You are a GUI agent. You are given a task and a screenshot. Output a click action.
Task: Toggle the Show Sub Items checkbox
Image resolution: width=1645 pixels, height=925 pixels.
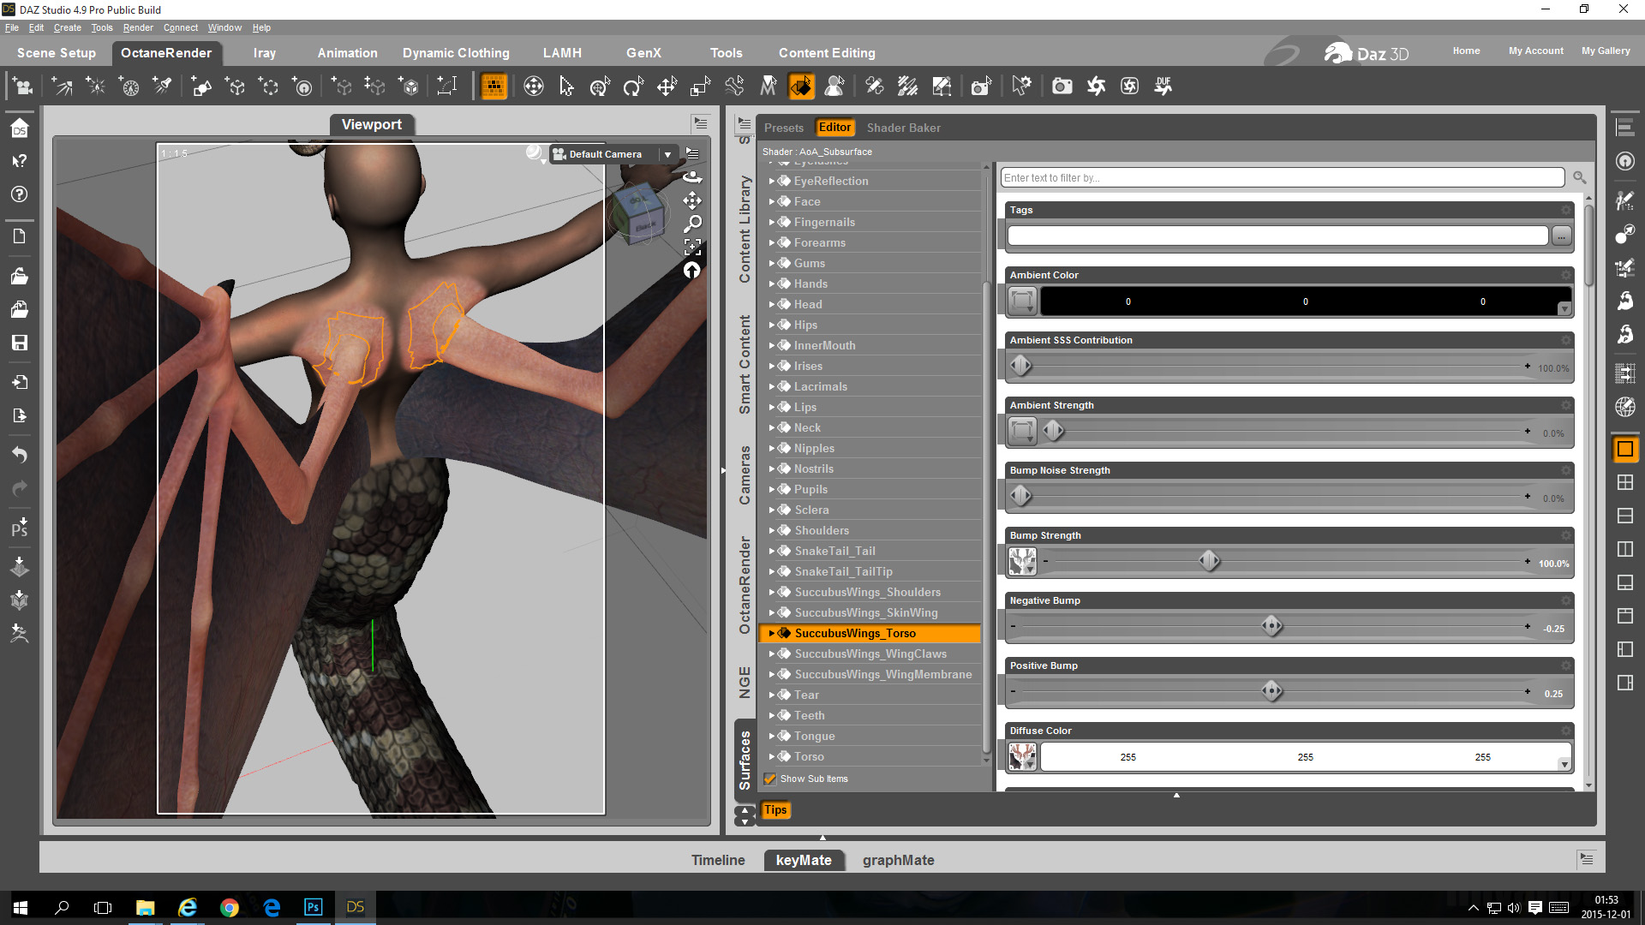click(770, 779)
